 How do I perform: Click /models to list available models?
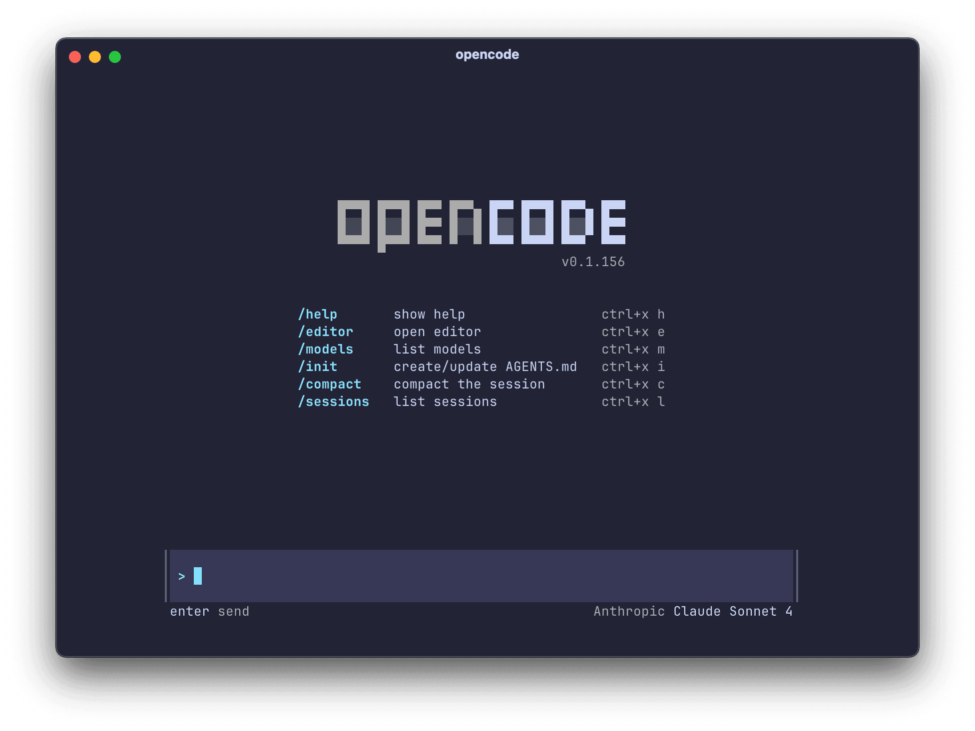[326, 349]
